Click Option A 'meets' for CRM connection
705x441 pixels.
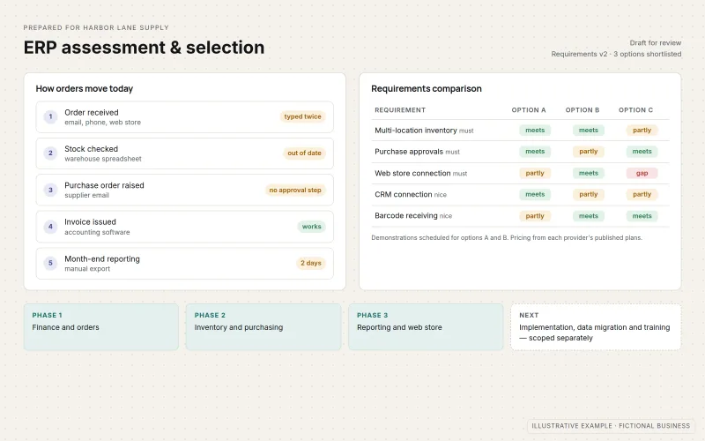point(535,194)
